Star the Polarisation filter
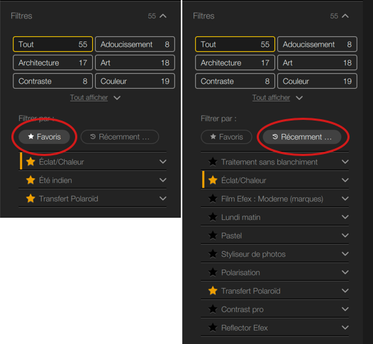The width and height of the screenshot is (373, 344). (x=213, y=272)
